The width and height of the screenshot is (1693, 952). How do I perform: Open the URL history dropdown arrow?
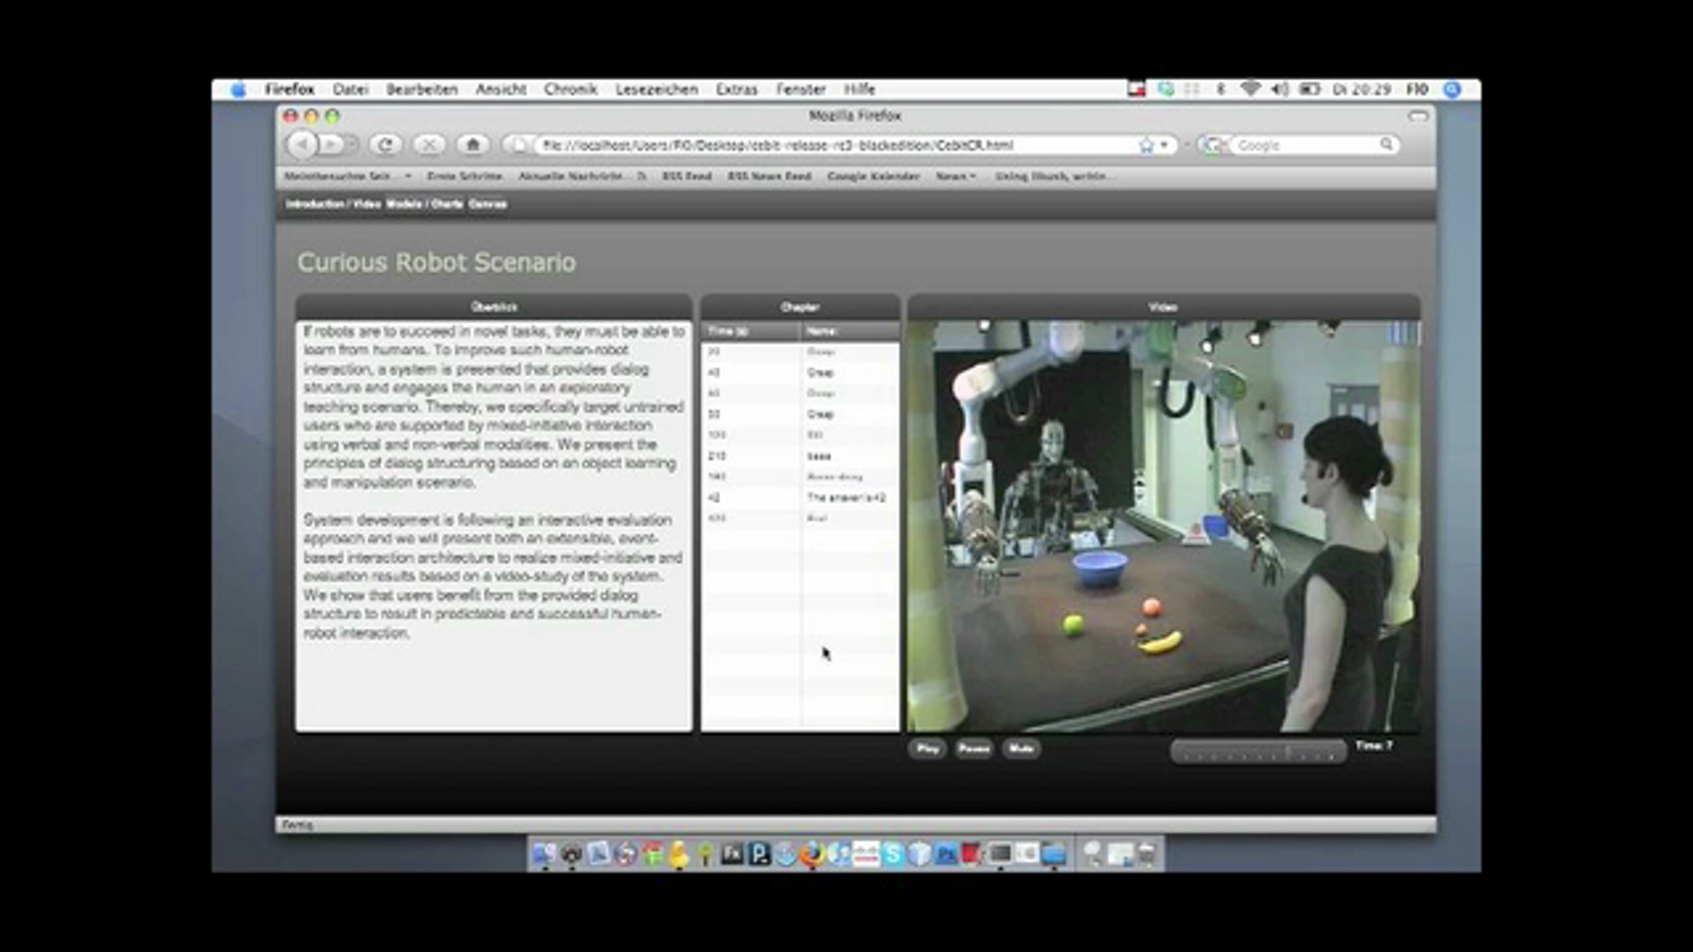point(1165,145)
